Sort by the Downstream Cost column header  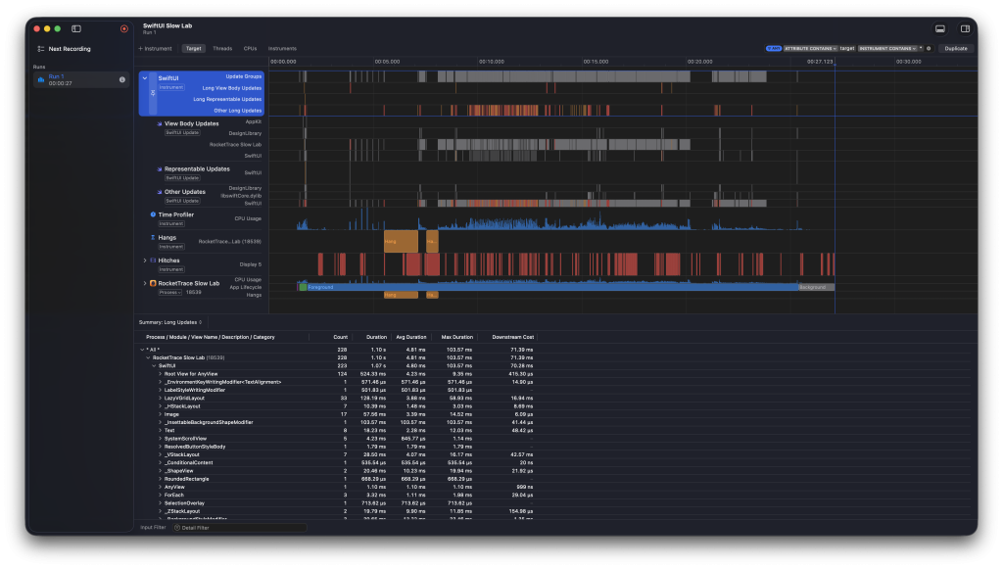point(513,337)
